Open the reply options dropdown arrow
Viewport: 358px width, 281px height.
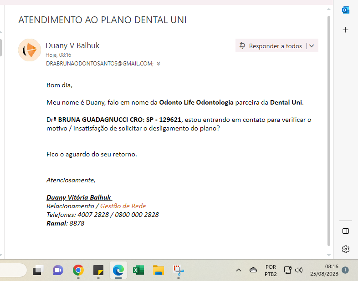click(312, 46)
